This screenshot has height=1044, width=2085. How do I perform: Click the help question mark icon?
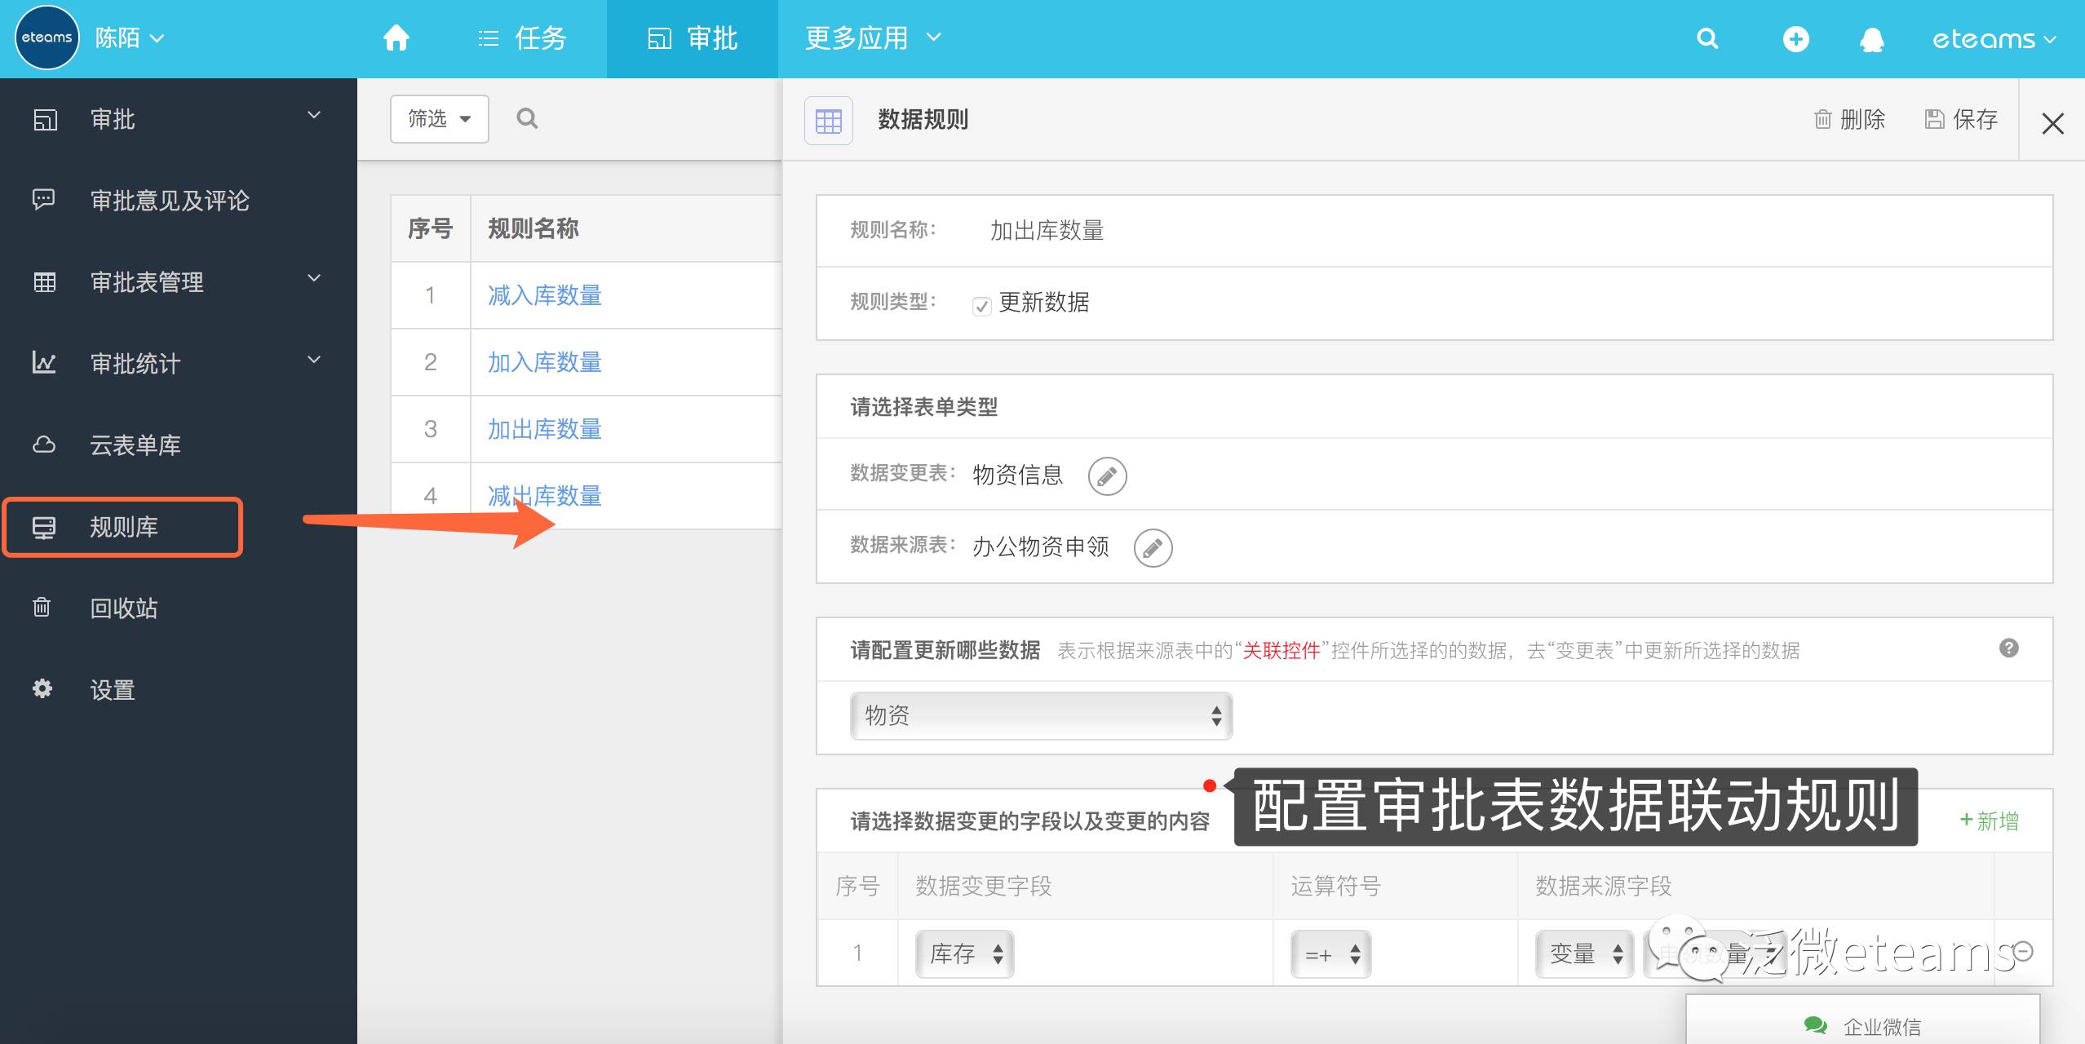pyautogui.click(x=2008, y=648)
